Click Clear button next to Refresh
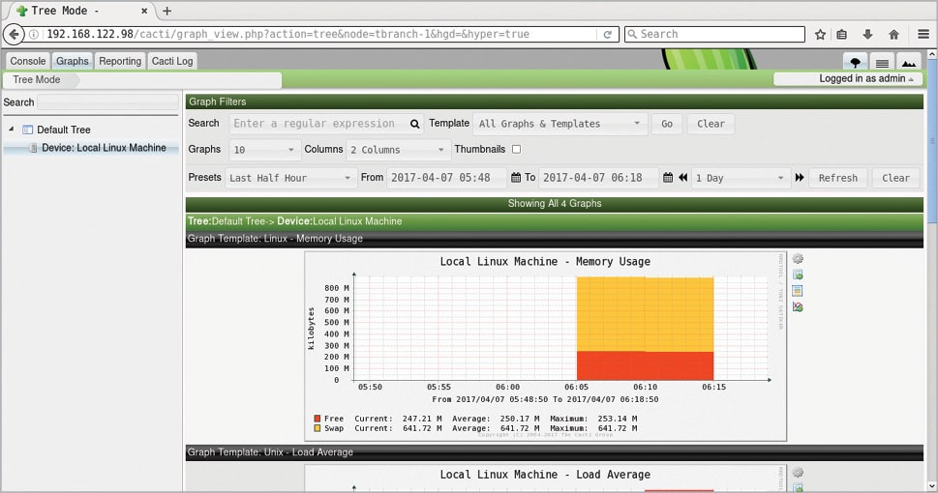The width and height of the screenshot is (938, 493). [895, 178]
